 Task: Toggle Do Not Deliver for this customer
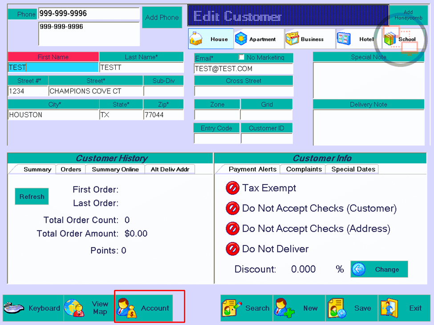coord(232,249)
